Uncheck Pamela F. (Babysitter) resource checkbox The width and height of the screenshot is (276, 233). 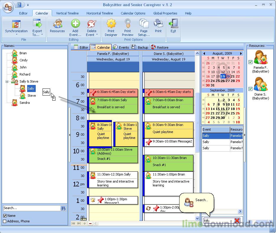(251, 62)
